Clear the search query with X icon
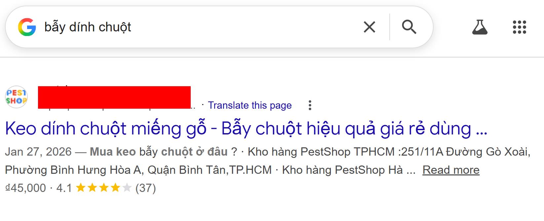 [369, 27]
